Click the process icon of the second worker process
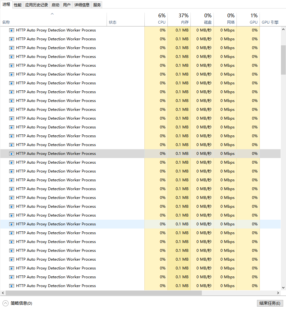Screen dimensions: 286x311 (12, 39)
